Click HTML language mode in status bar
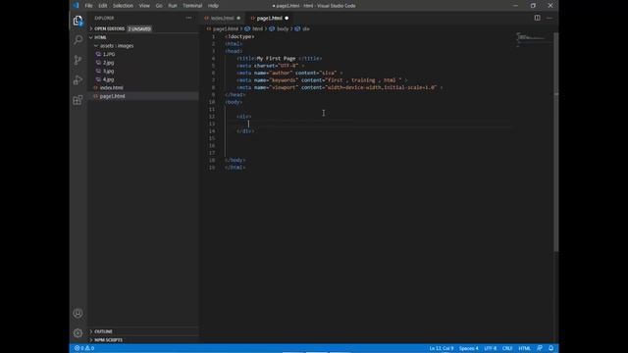 (x=524, y=348)
